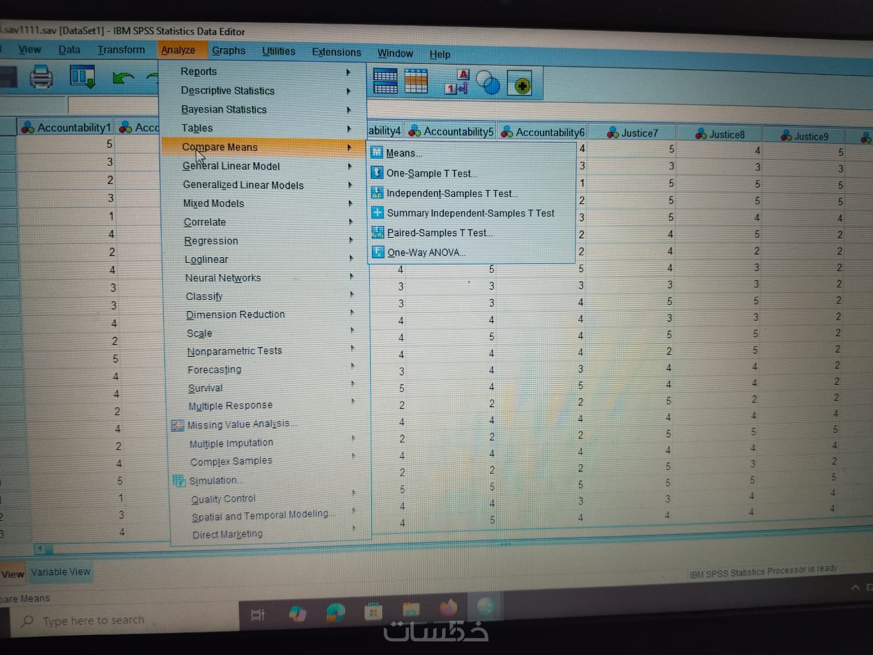Expand the Bayesian Statistics submenu arrow
Image resolution: width=873 pixels, height=655 pixels.
click(x=348, y=110)
